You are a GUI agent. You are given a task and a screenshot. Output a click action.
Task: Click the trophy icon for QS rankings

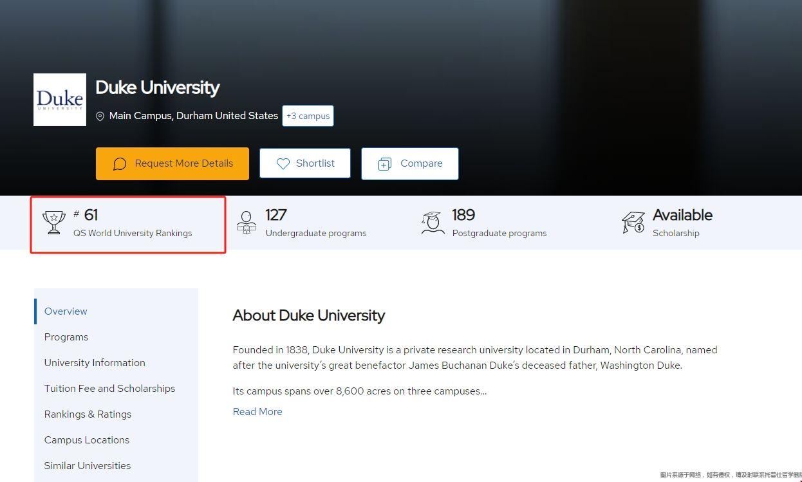54,222
